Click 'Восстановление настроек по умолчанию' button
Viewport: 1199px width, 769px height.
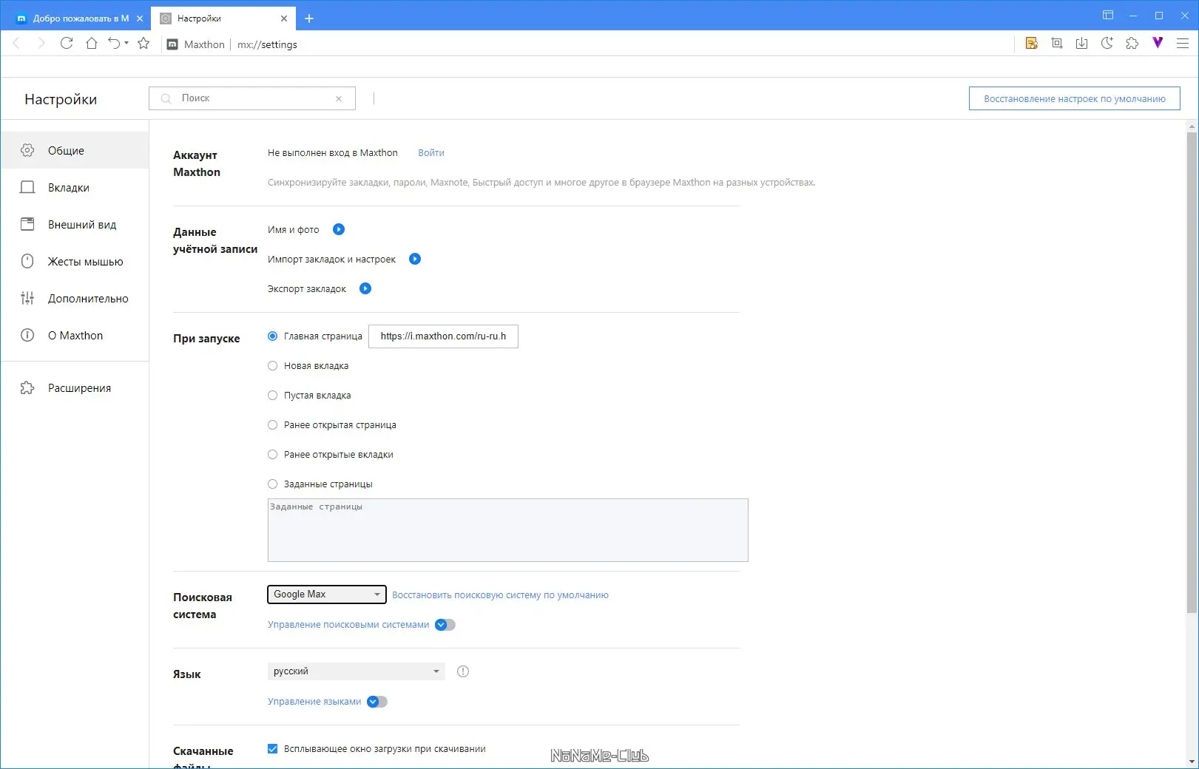1074,98
